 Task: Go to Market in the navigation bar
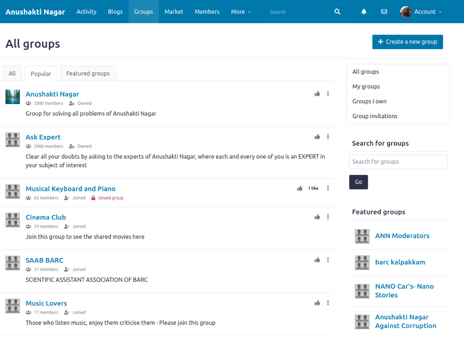click(174, 12)
